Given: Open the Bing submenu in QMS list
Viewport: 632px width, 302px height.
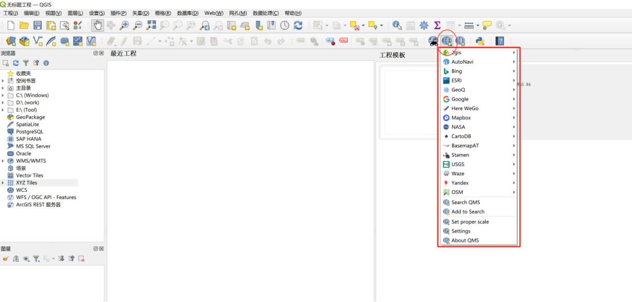Looking at the screenshot, I should [x=479, y=71].
